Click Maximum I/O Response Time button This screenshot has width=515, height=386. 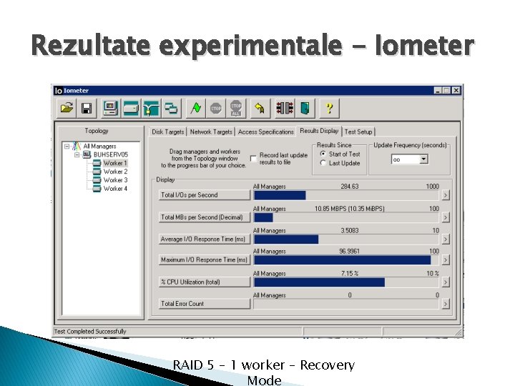point(205,260)
